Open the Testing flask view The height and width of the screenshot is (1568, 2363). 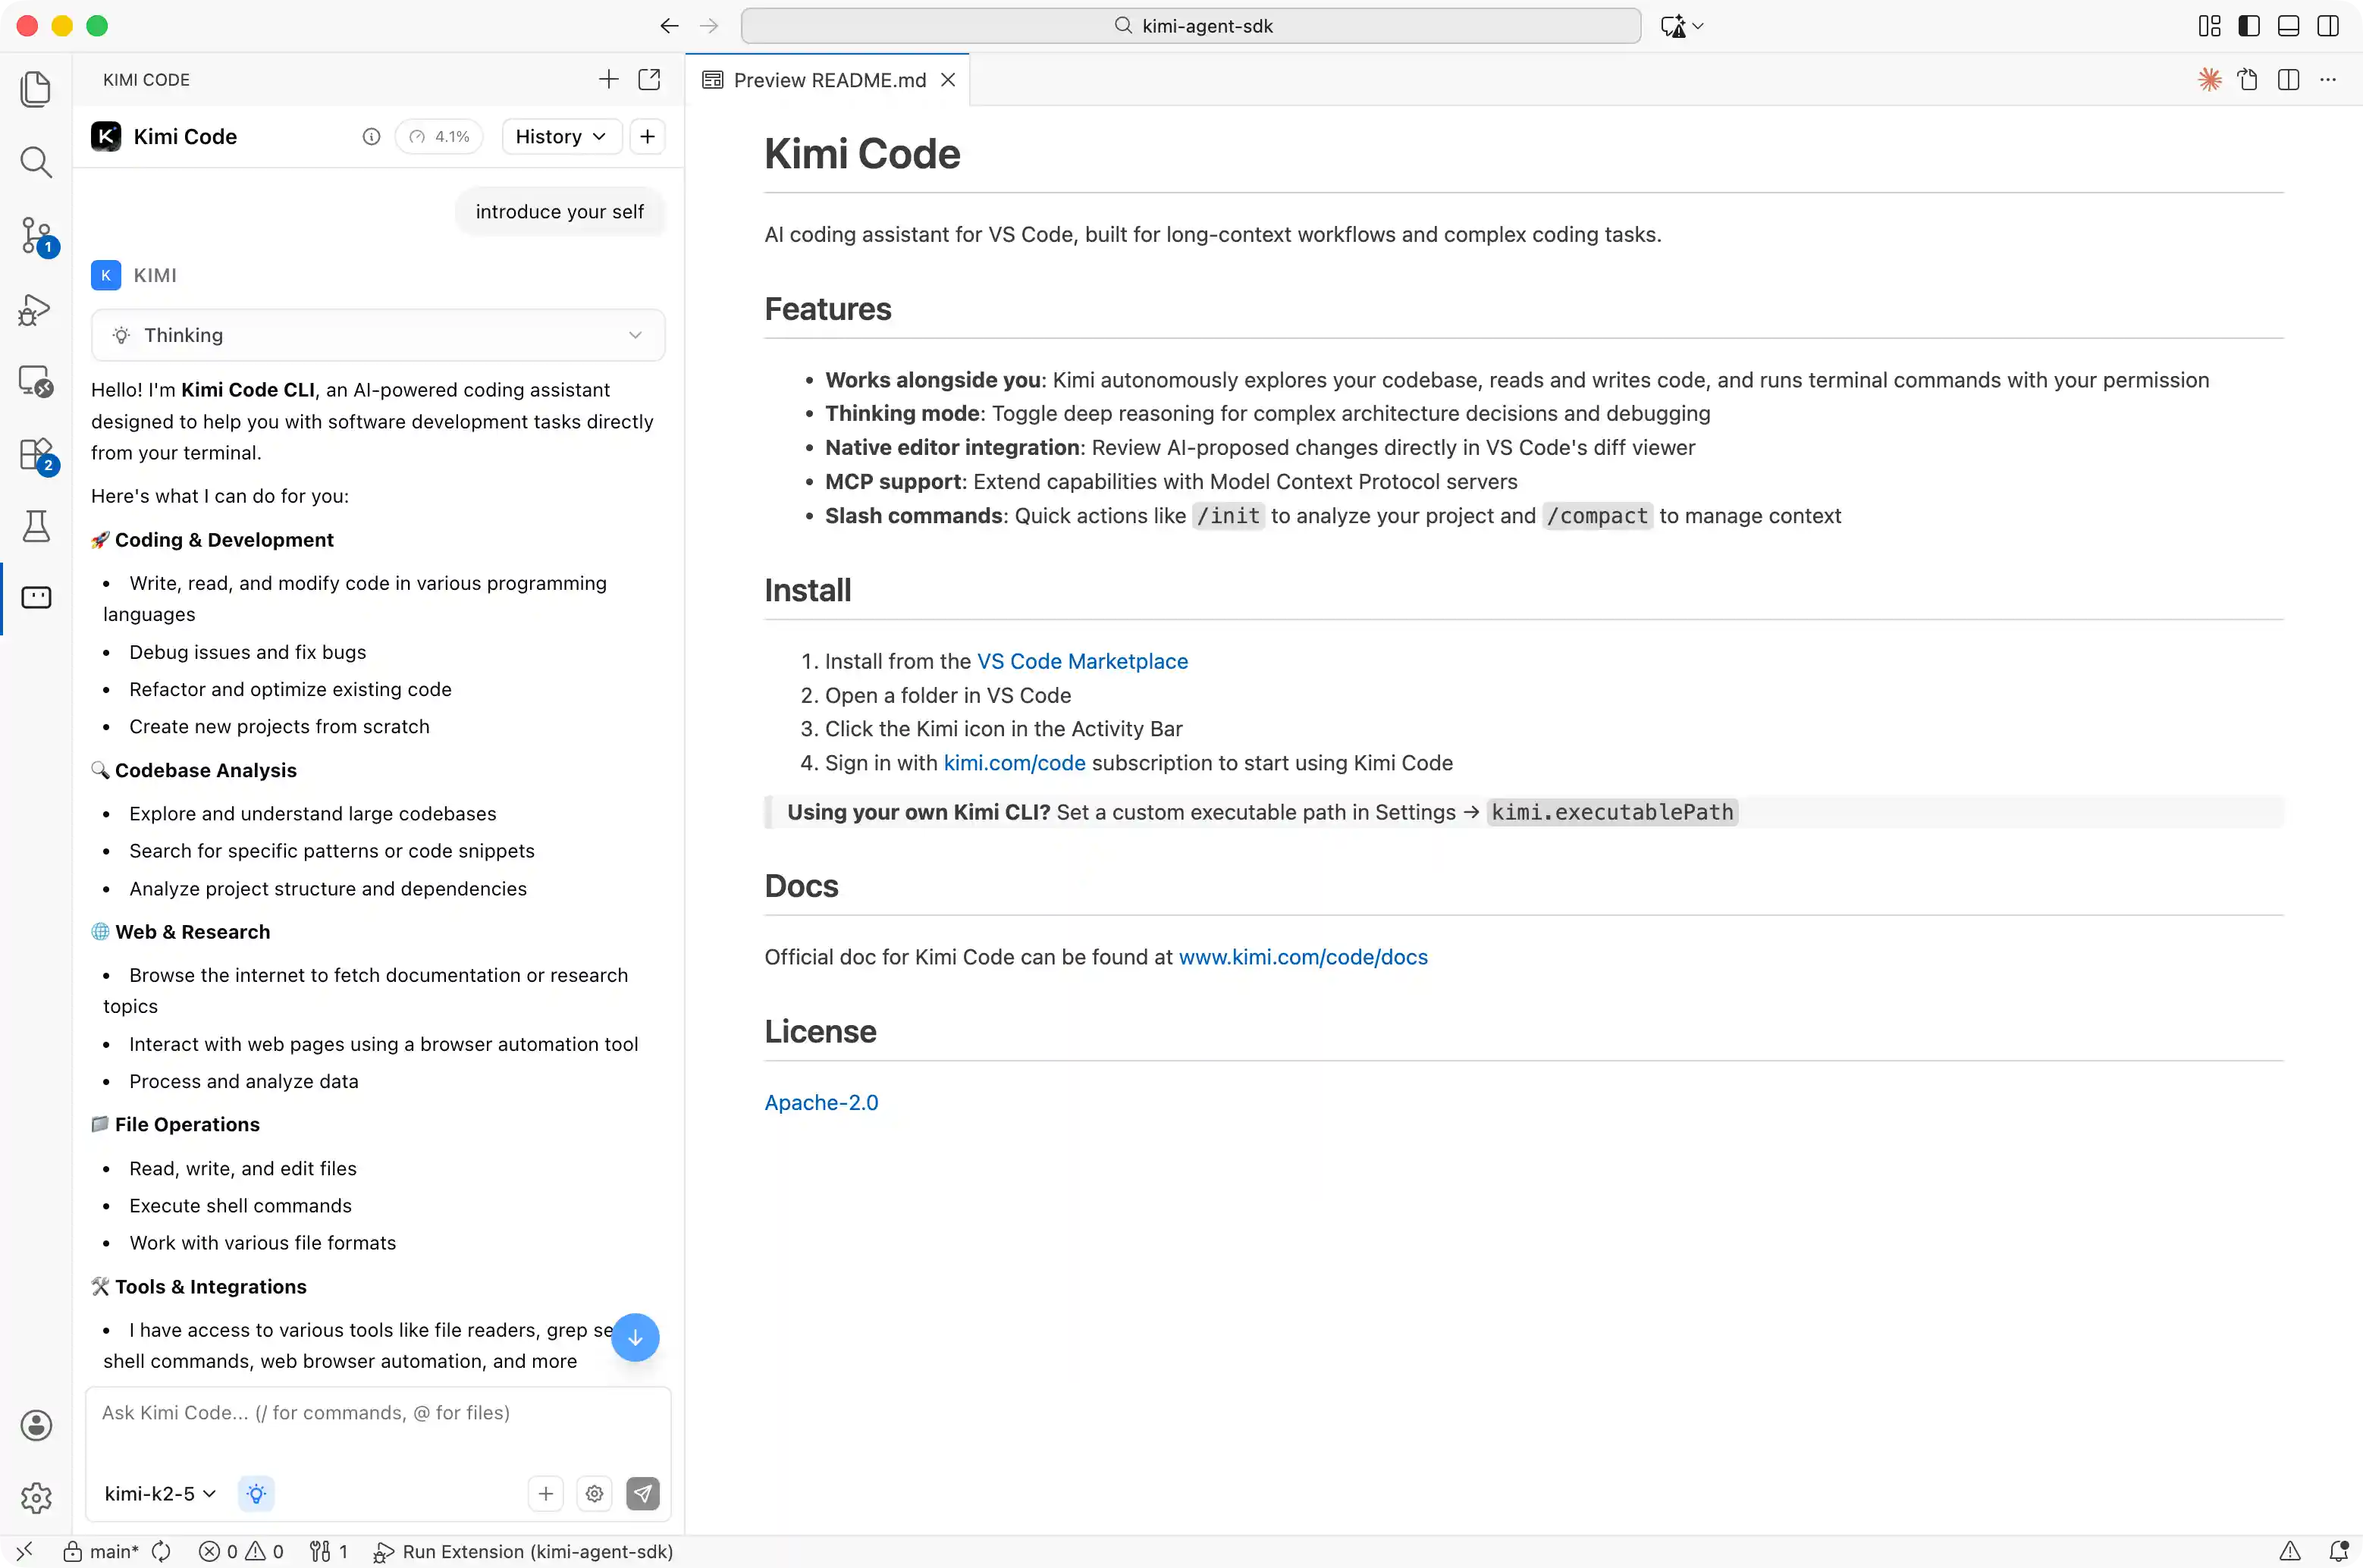[x=36, y=526]
